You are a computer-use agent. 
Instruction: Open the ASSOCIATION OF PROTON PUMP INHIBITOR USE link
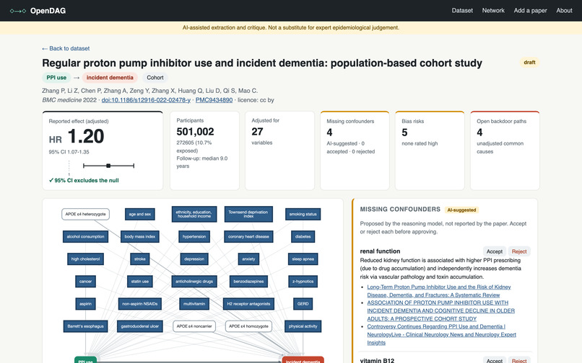pyautogui.click(x=441, y=310)
